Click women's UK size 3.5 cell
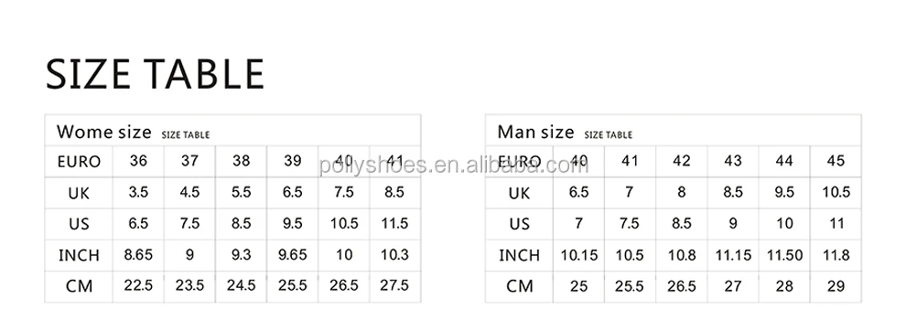The image size is (906, 330). (139, 192)
